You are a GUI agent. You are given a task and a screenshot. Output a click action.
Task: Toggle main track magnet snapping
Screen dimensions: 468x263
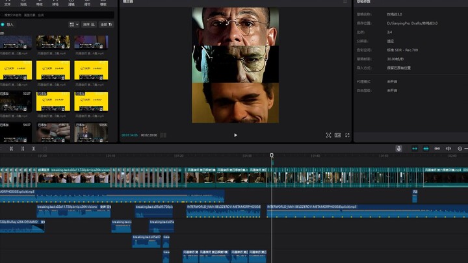pyautogui.click(x=415, y=148)
